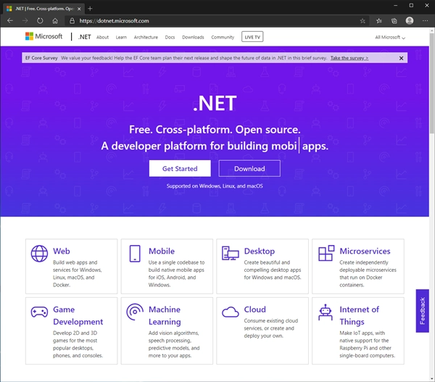Click the Microsoft logo
The height and width of the screenshot is (382, 435).
(43, 36)
